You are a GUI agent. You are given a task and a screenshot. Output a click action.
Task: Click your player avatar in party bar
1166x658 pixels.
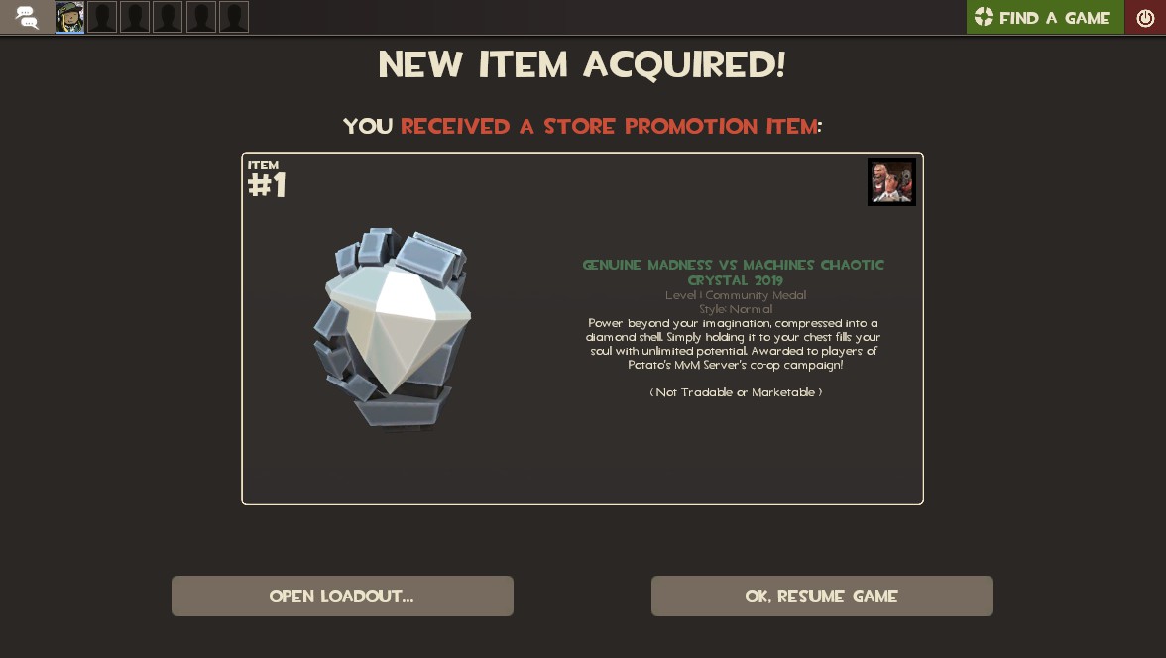coord(69,17)
